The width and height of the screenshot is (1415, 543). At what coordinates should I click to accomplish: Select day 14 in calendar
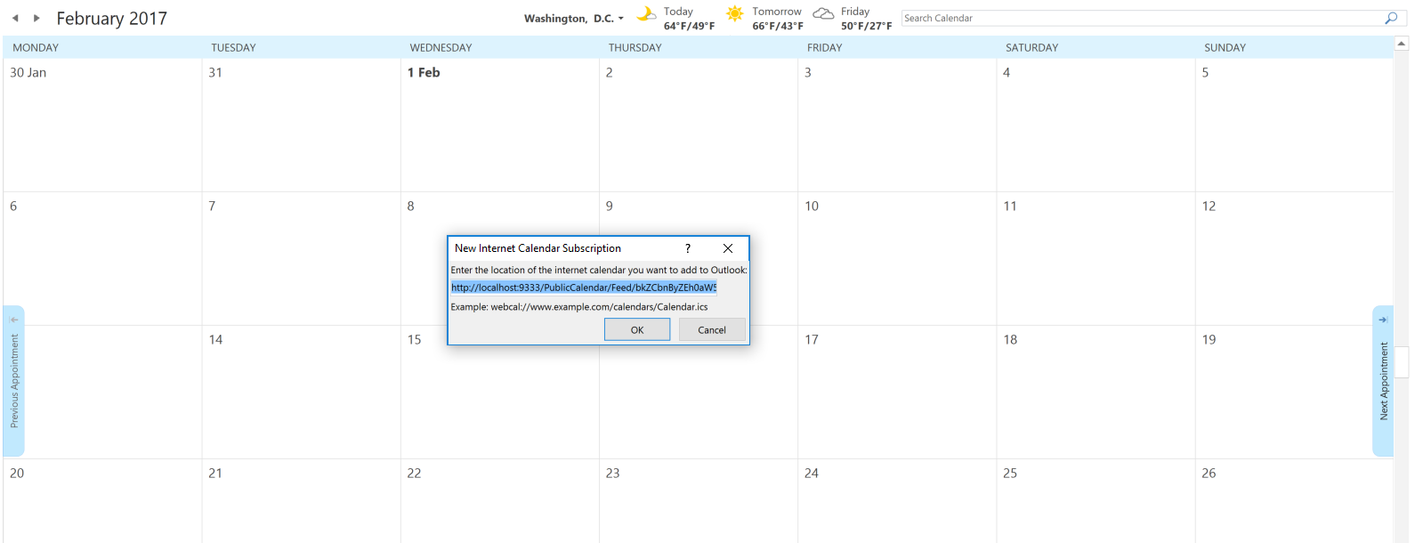pos(301,392)
